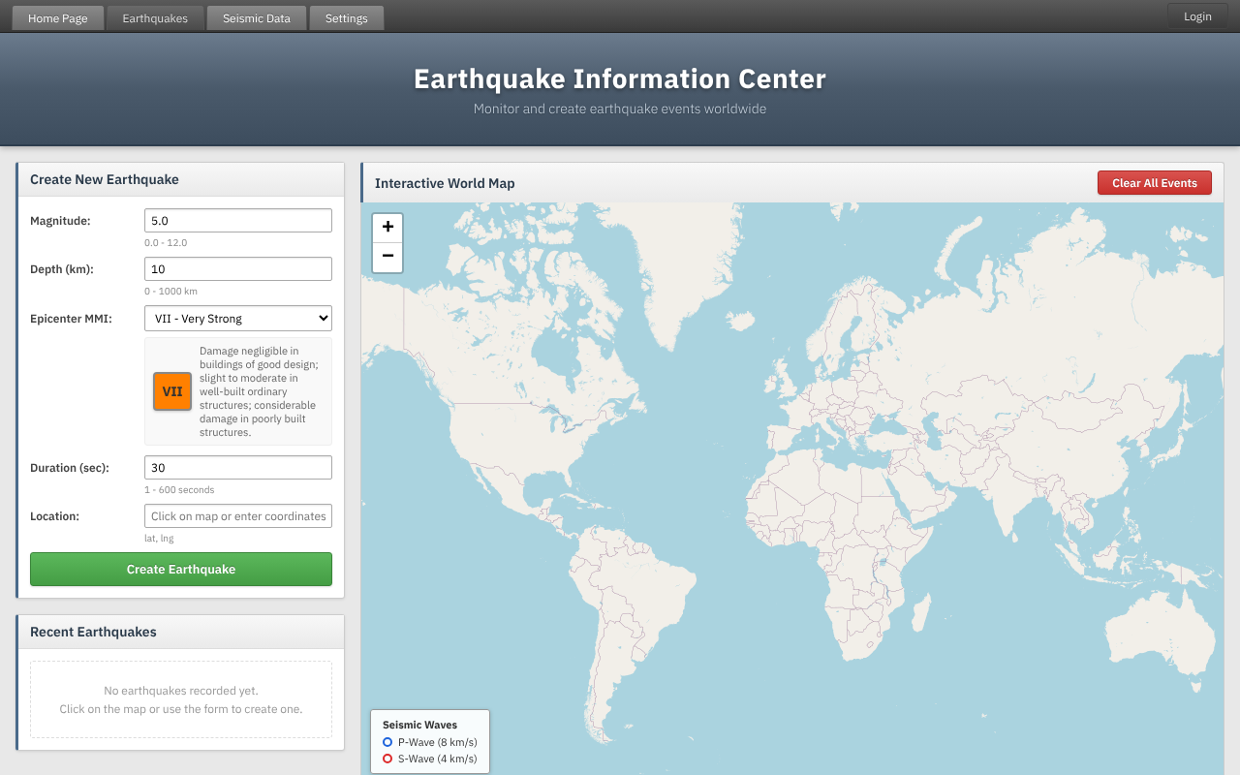Select the Depth (km) input field
1240x775 pixels.
tap(237, 268)
